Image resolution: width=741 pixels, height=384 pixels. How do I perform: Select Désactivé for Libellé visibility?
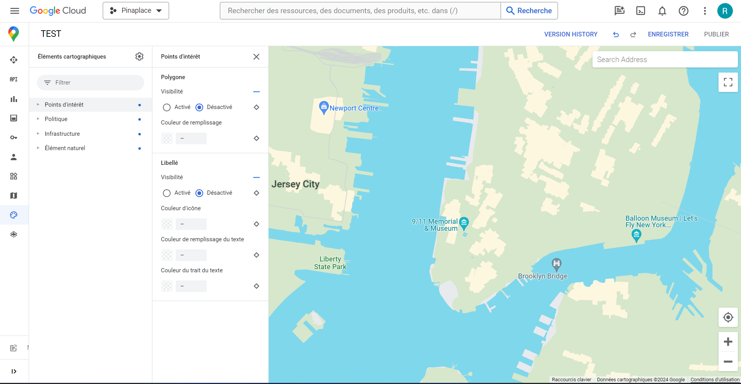(199, 193)
